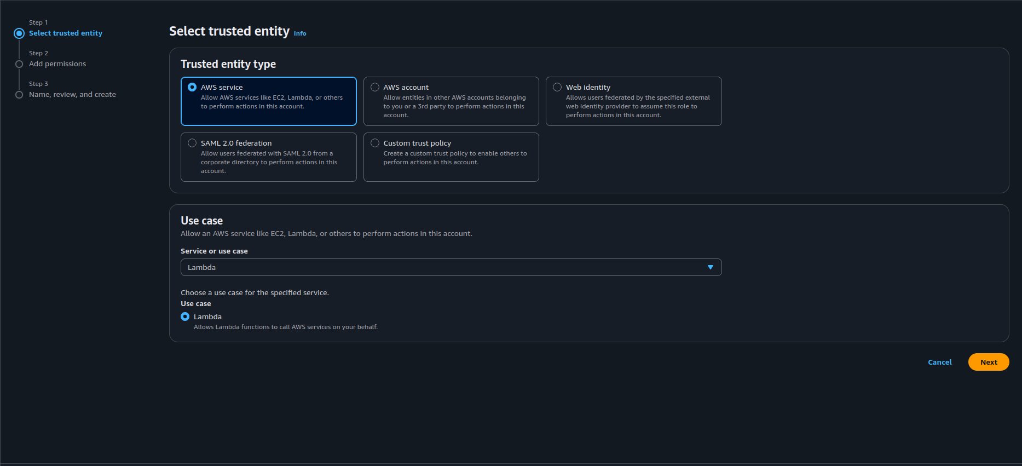Choose the AWS account trusted entity option
This screenshot has height=466, width=1022.
tap(375, 87)
